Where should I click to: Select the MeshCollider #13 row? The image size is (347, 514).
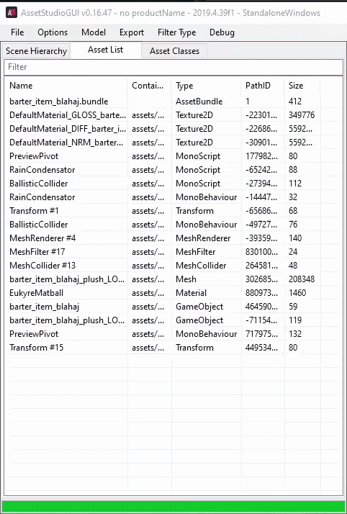tap(172, 266)
